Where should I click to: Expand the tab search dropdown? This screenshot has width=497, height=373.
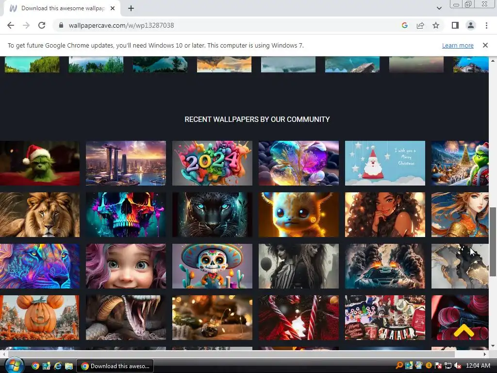coord(439,8)
